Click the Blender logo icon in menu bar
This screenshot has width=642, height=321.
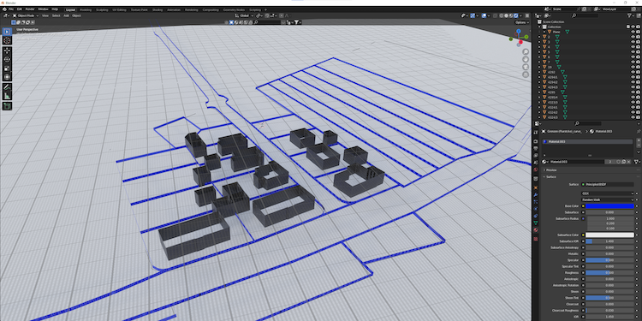[x=3, y=9]
